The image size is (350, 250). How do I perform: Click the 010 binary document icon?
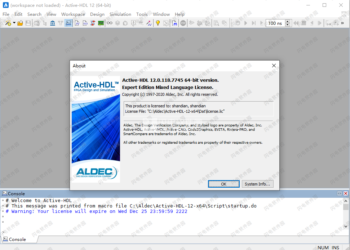(85, 23)
